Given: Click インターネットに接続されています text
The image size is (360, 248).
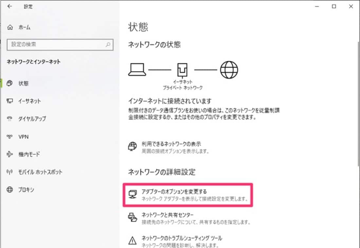Looking at the screenshot, I should 170,101.
